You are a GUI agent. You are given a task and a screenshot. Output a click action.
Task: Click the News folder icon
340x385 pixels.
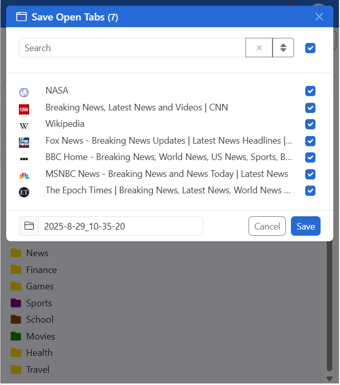pyautogui.click(x=16, y=253)
